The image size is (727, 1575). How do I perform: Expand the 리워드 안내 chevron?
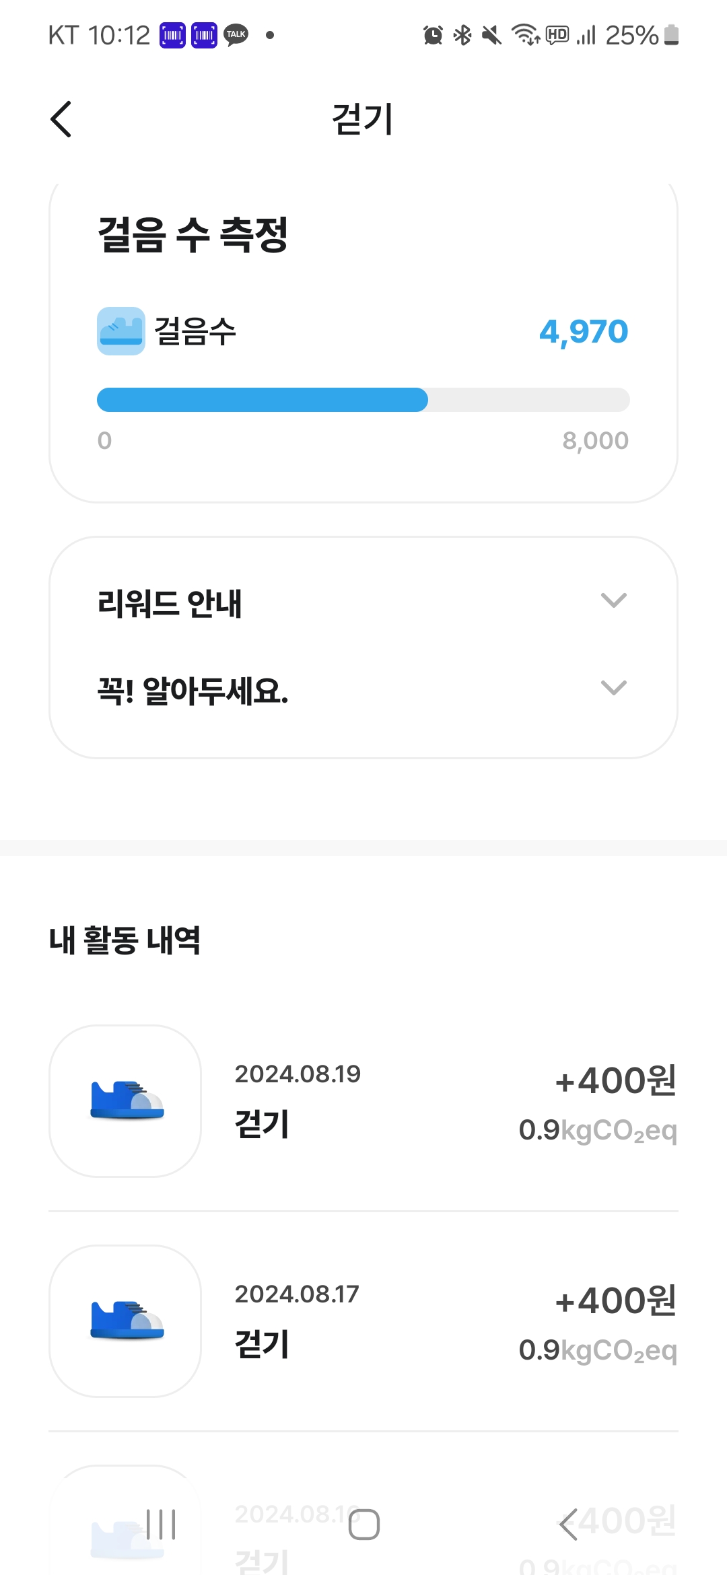613,600
